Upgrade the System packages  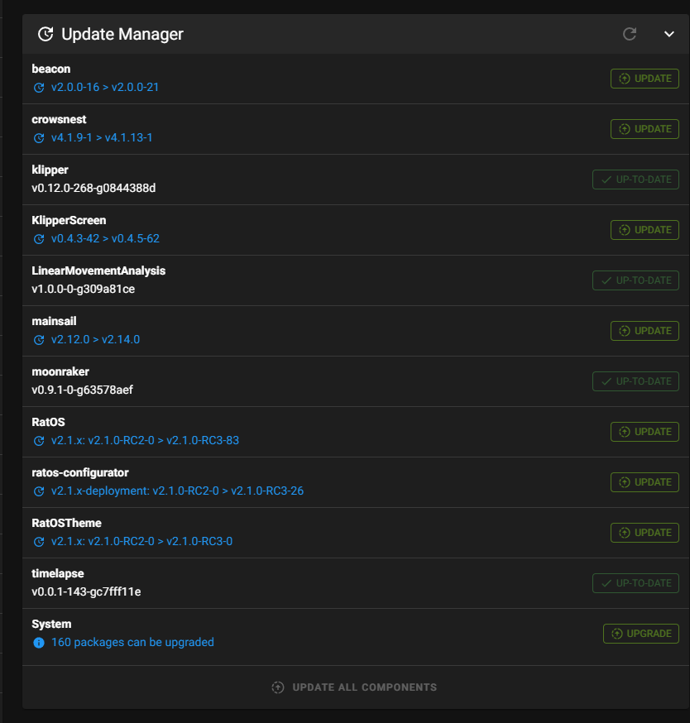point(640,634)
